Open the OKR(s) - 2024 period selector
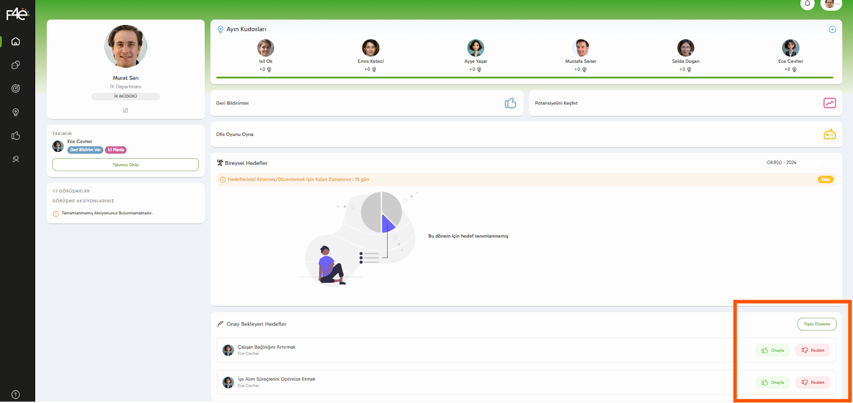 (x=782, y=163)
